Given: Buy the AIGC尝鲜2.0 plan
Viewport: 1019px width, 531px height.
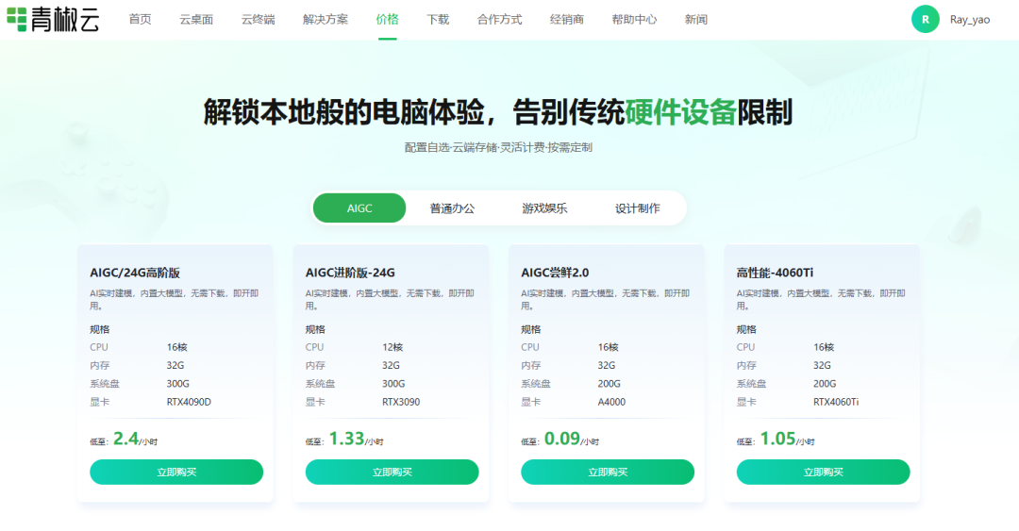Looking at the screenshot, I should (x=608, y=472).
